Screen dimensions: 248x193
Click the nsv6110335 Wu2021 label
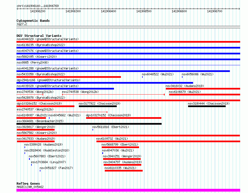(121, 168)
